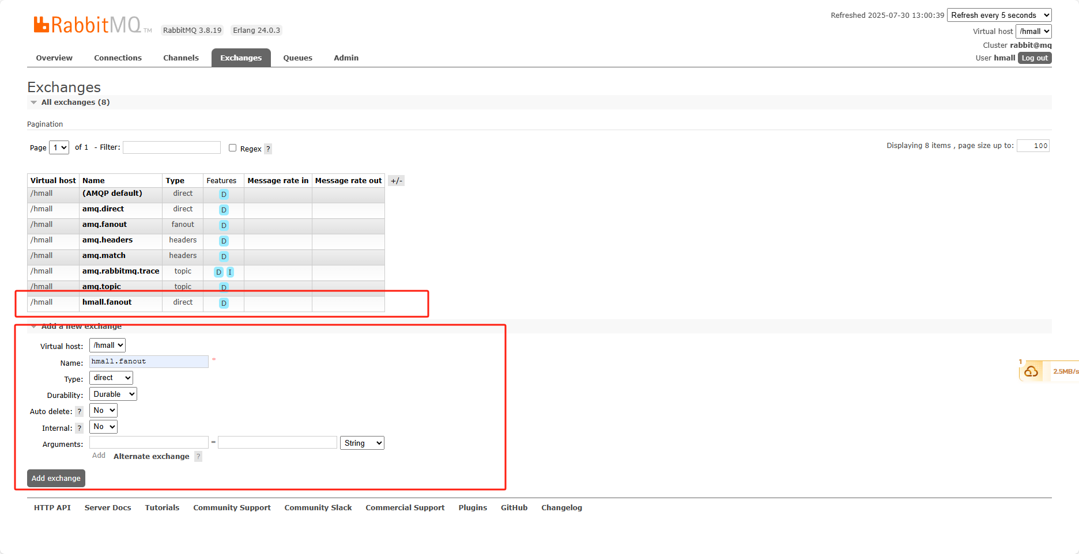The height and width of the screenshot is (554, 1079).
Task: Click the Regex help question mark
Action: [x=268, y=149]
